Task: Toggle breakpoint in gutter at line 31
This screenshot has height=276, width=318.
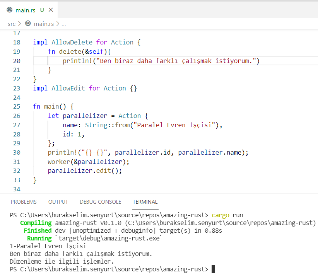Action: pos(5,162)
